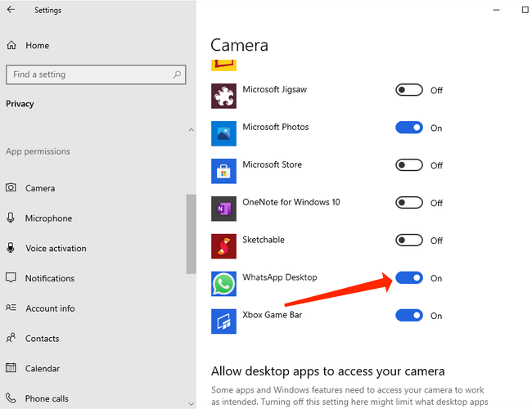Click the Privacy section heading

[20, 104]
